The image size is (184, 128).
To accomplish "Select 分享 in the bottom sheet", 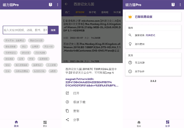I will [x=92, y=120].
